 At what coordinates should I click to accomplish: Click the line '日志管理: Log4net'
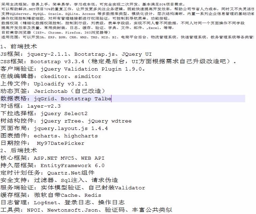[62, 203]
